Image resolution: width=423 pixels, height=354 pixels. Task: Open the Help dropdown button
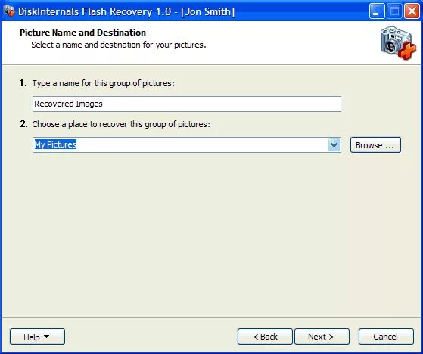tap(37, 337)
